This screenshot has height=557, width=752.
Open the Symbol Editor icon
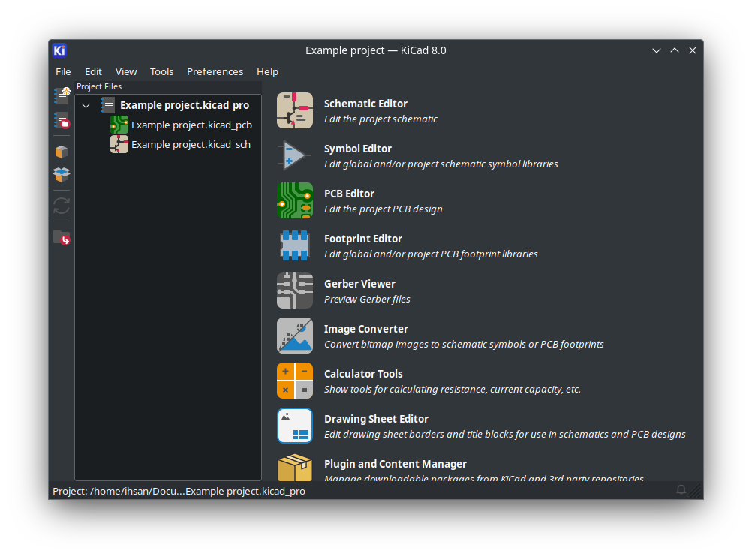point(295,155)
